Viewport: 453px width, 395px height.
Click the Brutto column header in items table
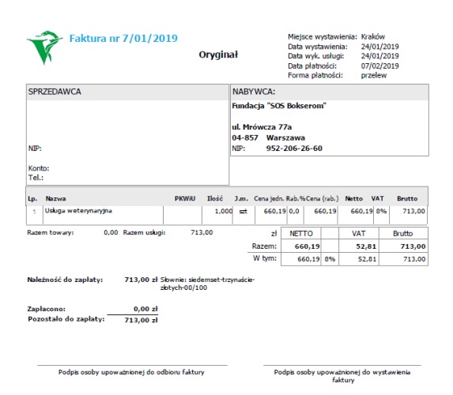(x=407, y=198)
